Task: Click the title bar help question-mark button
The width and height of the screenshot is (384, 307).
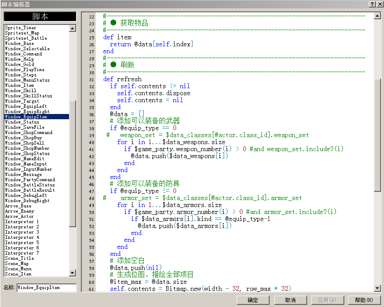Action: click(x=372, y=4)
